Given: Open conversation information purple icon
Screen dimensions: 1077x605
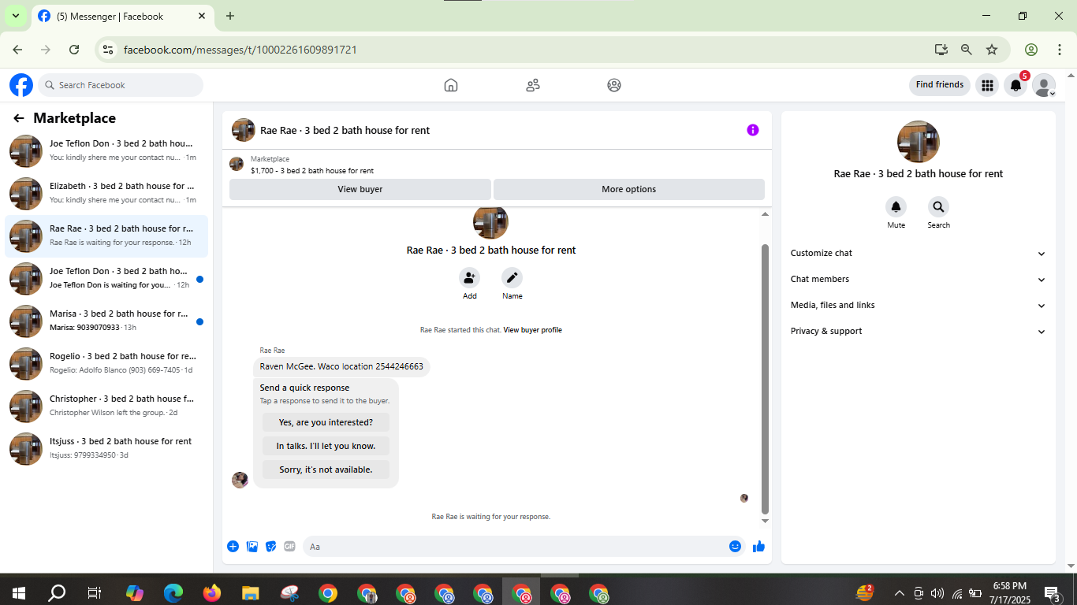Looking at the screenshot, I should (x=753, y=130).
